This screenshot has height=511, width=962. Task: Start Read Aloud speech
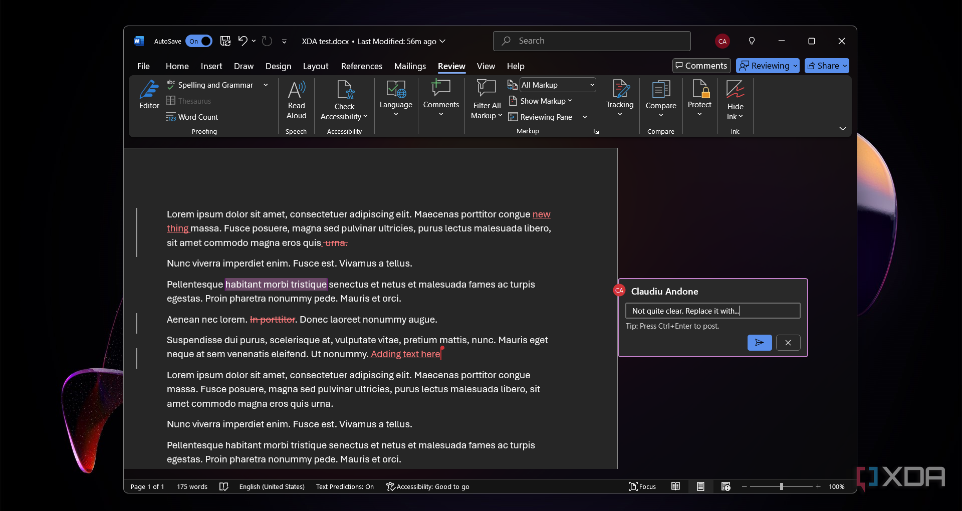click(296, 100)
